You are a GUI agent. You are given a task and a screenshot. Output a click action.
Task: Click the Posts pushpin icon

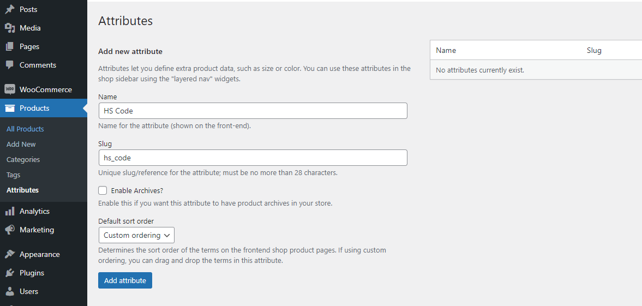(10, 9)
